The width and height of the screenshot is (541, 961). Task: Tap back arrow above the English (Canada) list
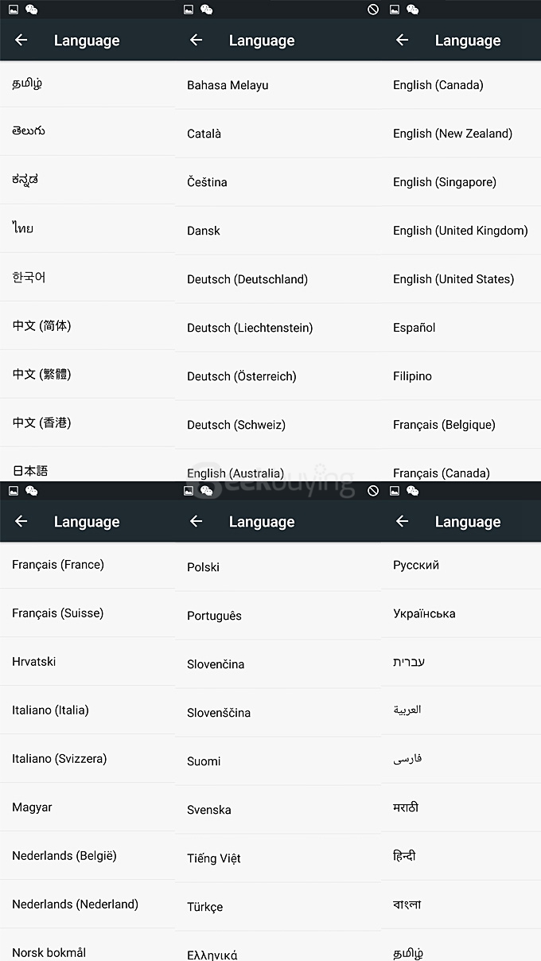[x=403, y=41]
